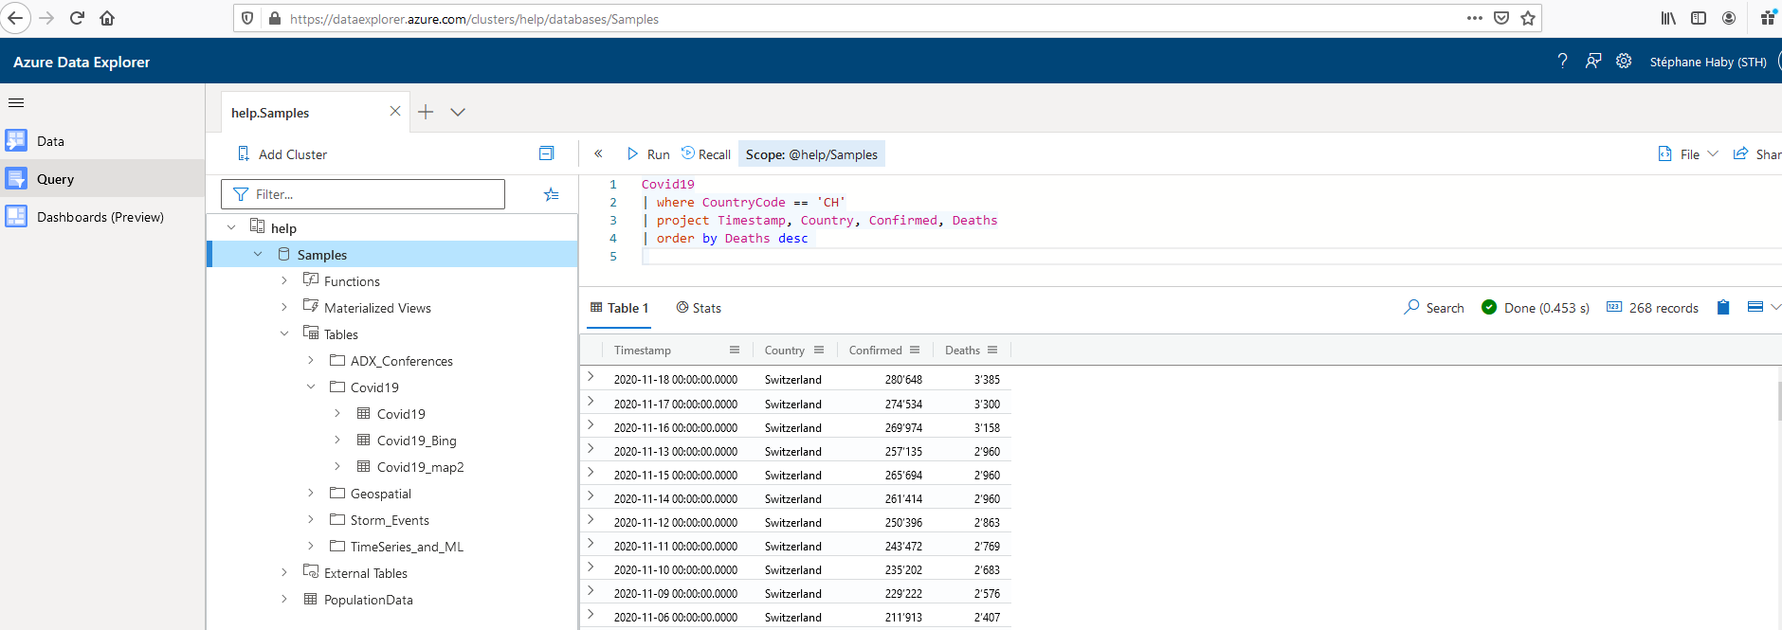This screenshot has height=630, width=1782.
Task: Add a new query tab
Action: click(426, 112)
